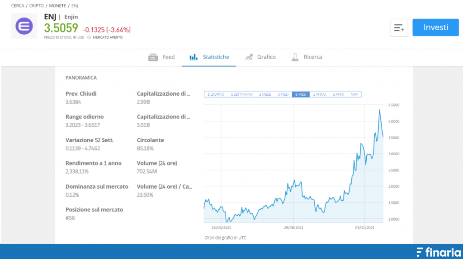Click ENJ in the breadcrumb

pyautogui.click(x=75, y=5)
